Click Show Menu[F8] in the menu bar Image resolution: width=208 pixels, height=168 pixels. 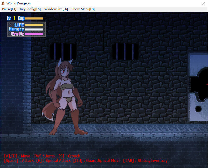pos(83,9)
